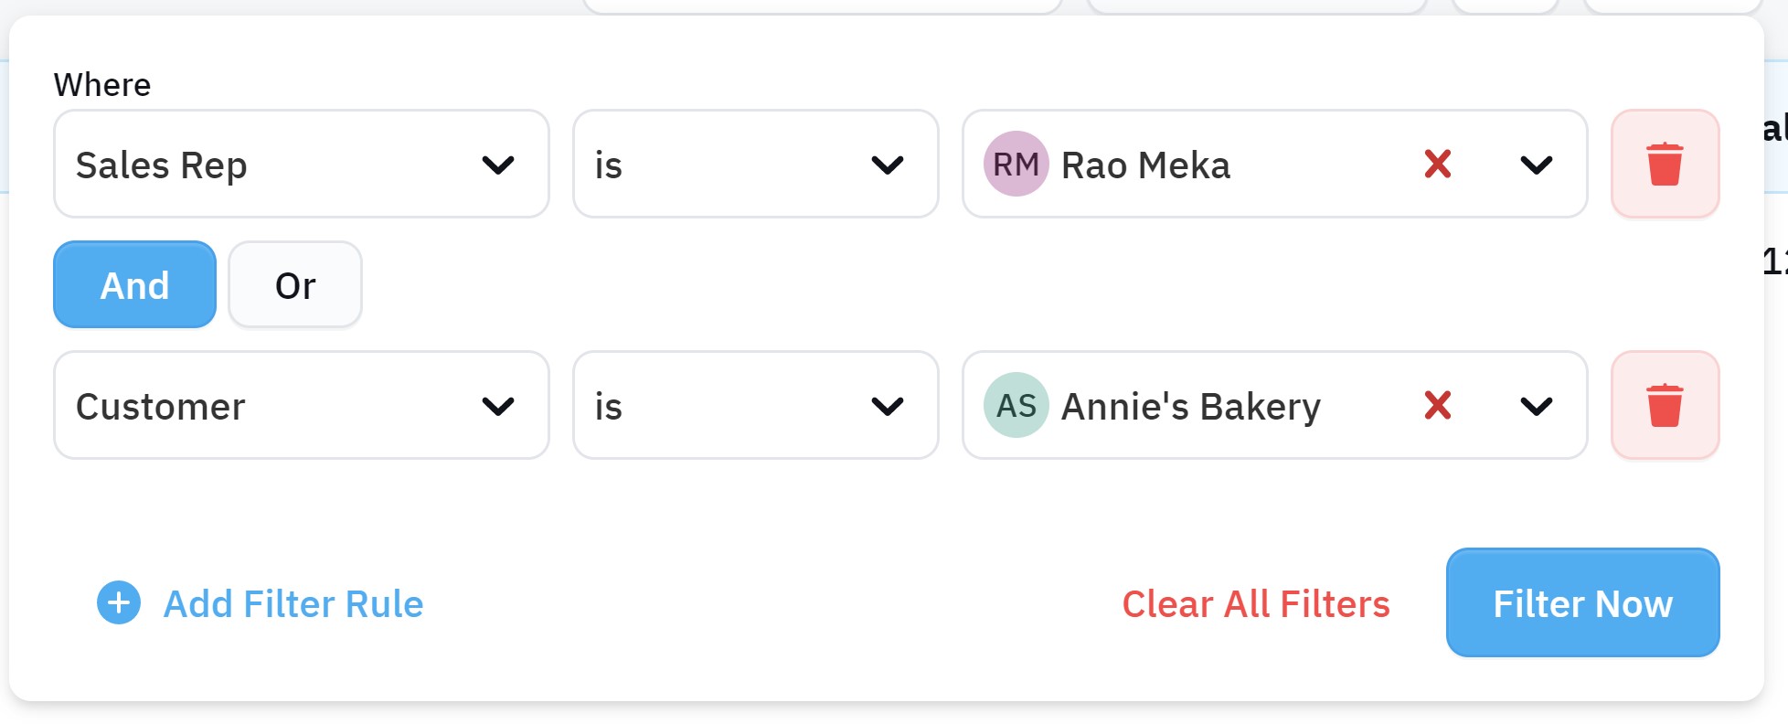This screenshot has width=1788, height=724.
Task: Expand the Rao Meka value chevron
Action: click(1537, 165)
